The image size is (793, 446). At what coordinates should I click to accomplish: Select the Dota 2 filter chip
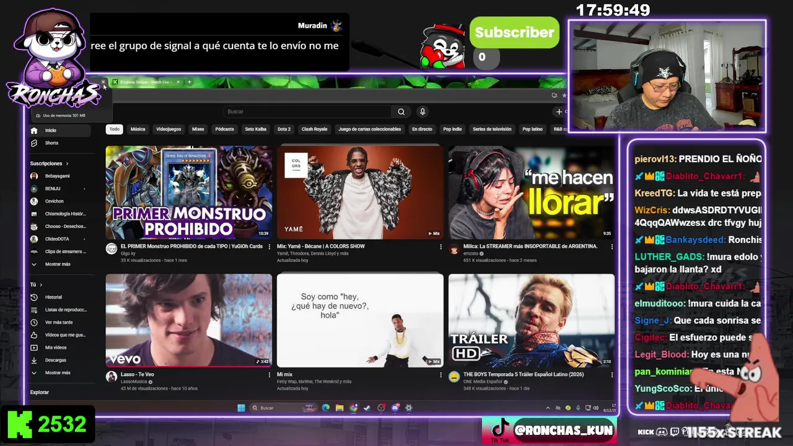284,129
